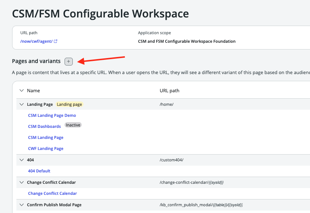Select the CWF Landing Page variant
This screenshot has height=213, width=310.
tap(46, 149)
